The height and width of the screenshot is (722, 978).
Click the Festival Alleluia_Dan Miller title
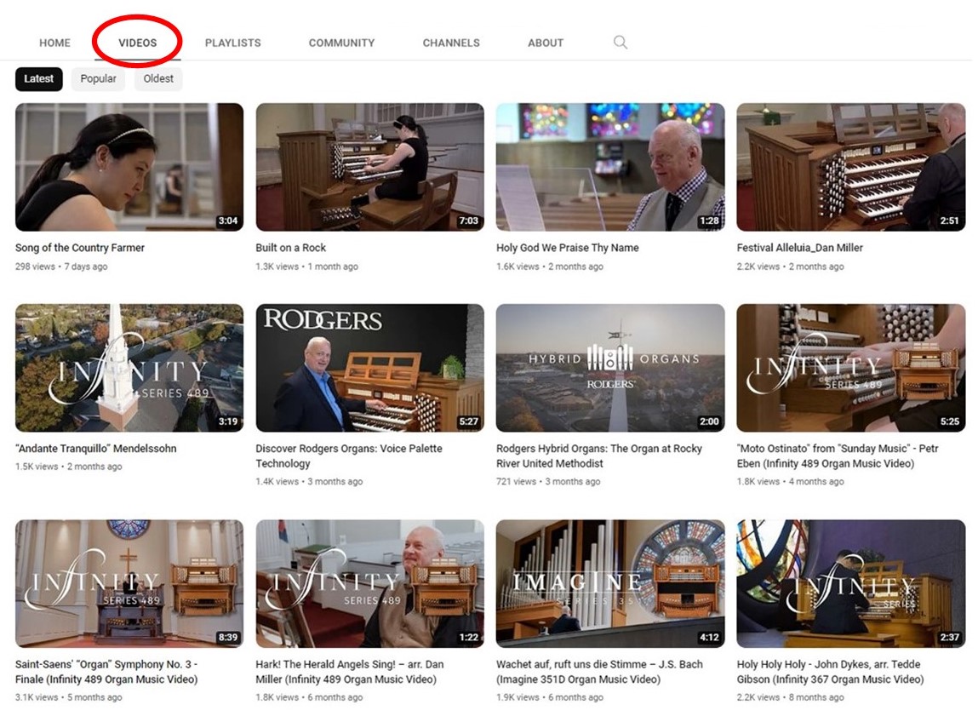[799, 248]
